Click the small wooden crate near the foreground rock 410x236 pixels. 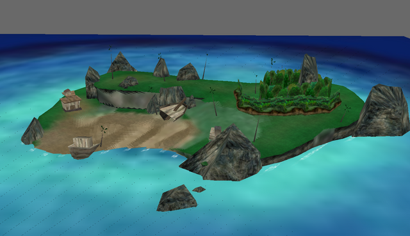click(x=215, y=133)
